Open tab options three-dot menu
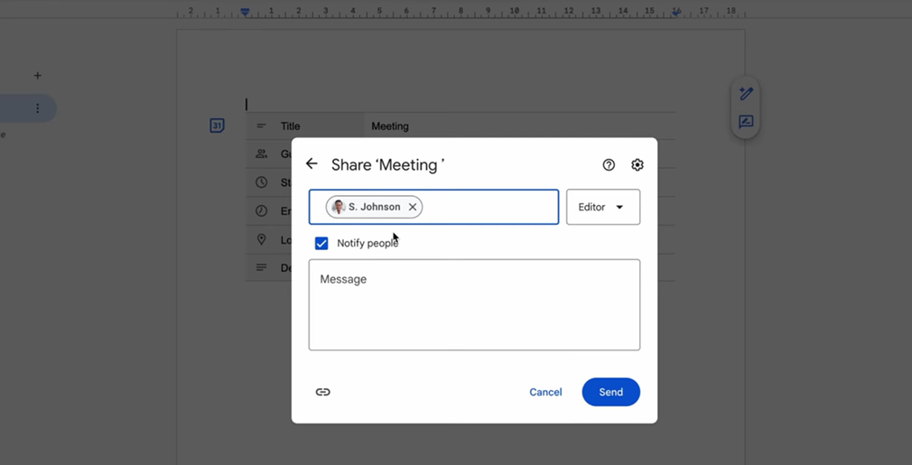 coord(37,108)
